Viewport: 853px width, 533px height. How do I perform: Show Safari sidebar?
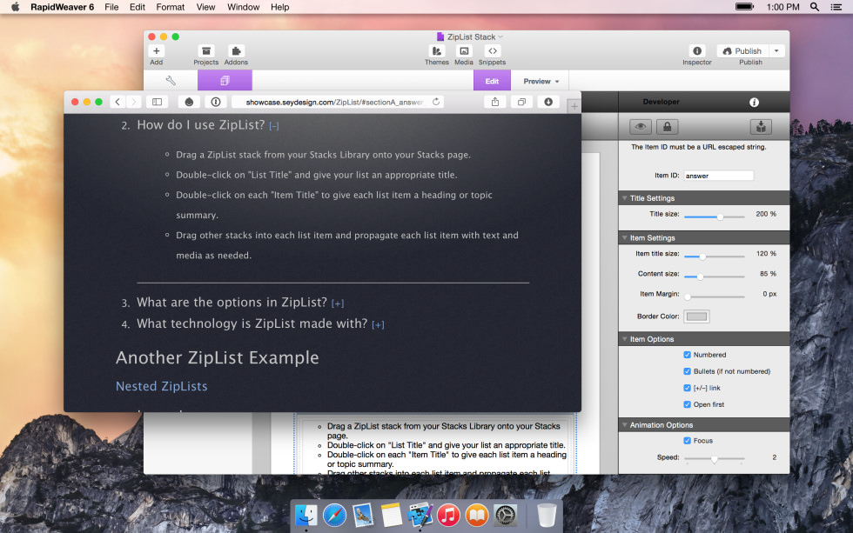157,102
